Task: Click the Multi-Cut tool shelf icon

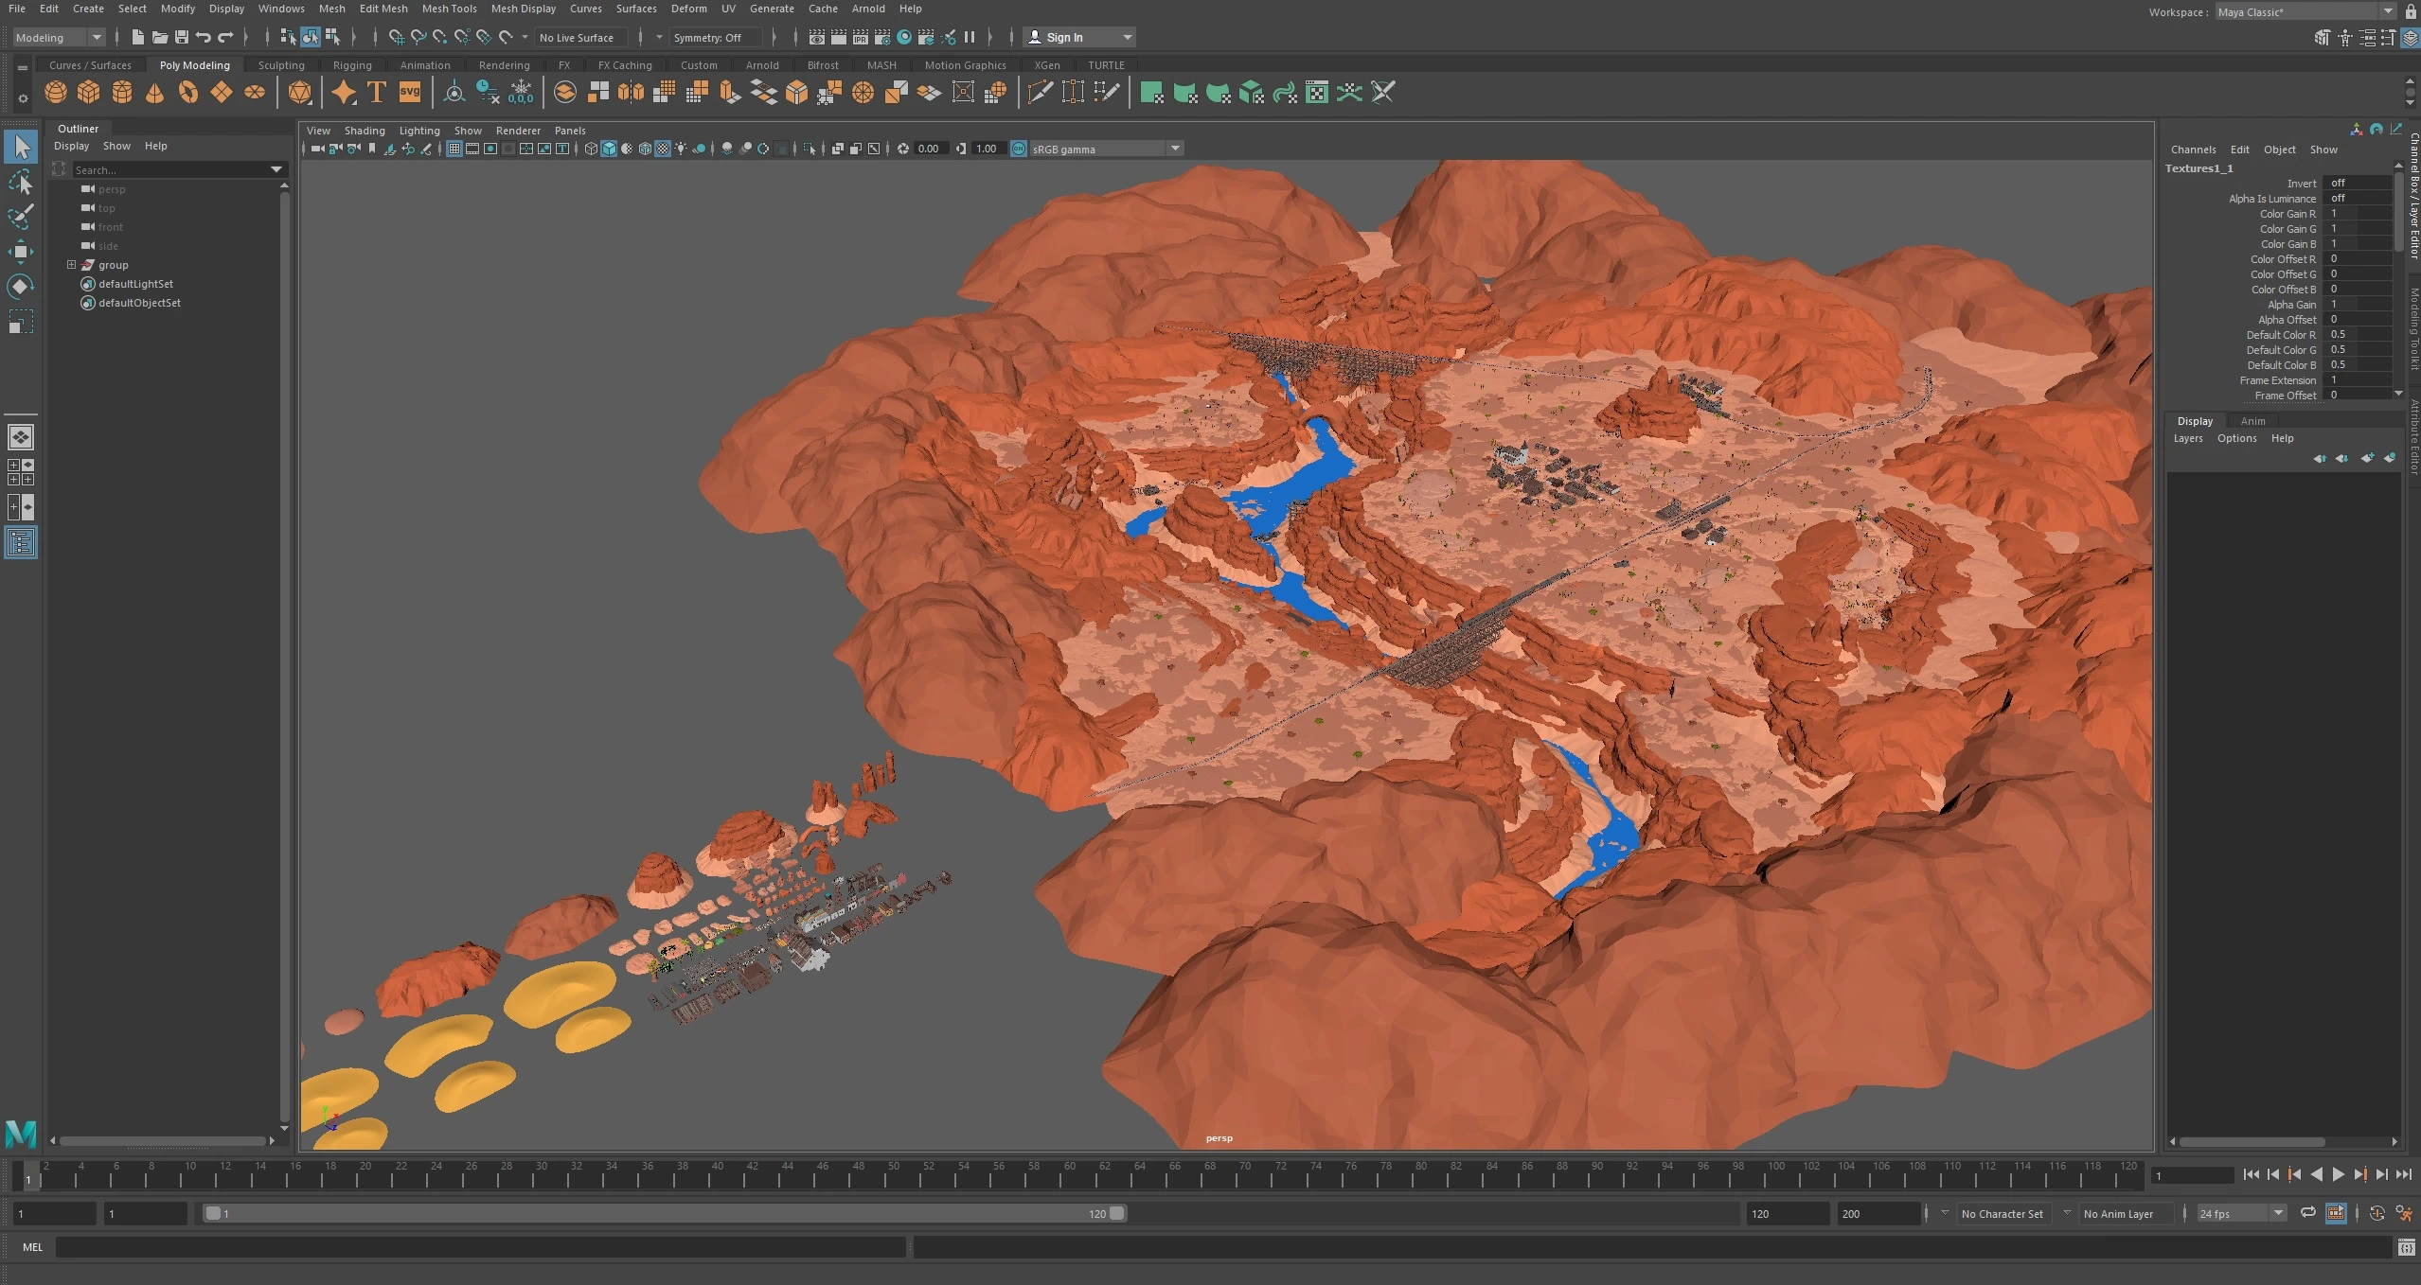Action: pos(1040,92)
